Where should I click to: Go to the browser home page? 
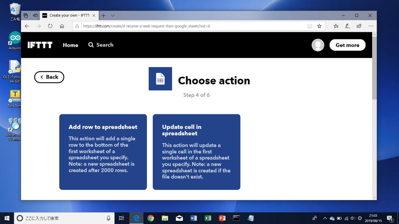click(x=62, y=26)
